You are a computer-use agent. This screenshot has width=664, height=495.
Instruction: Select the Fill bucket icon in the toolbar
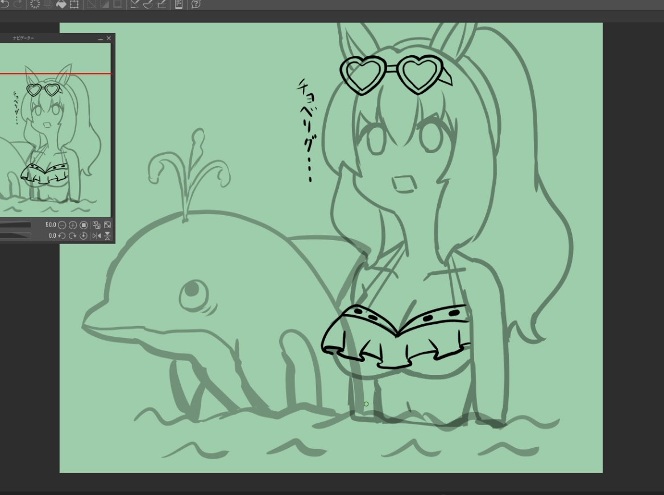[61, 4]
